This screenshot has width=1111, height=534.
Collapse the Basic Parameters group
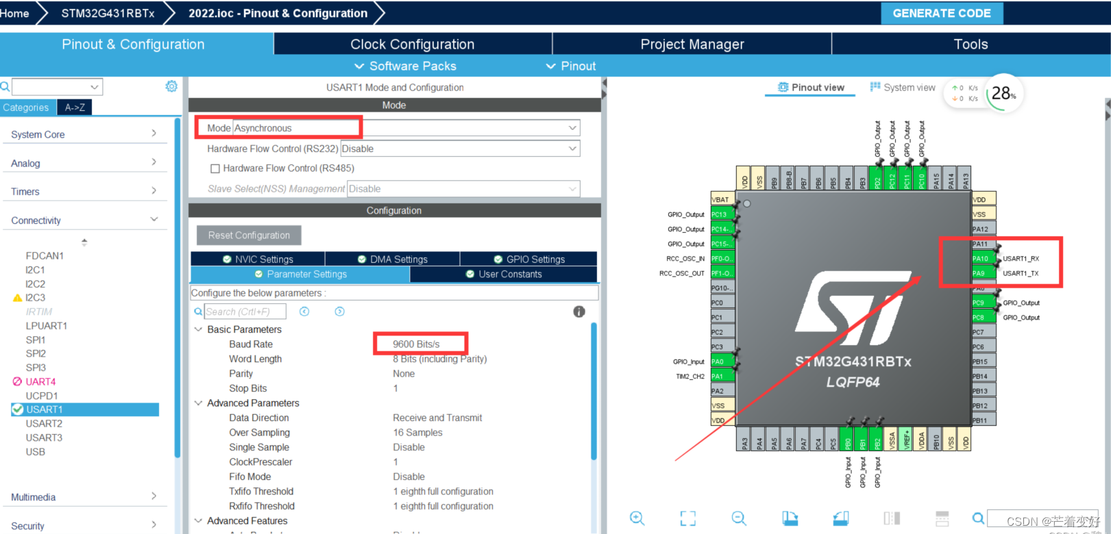(198, 329)
